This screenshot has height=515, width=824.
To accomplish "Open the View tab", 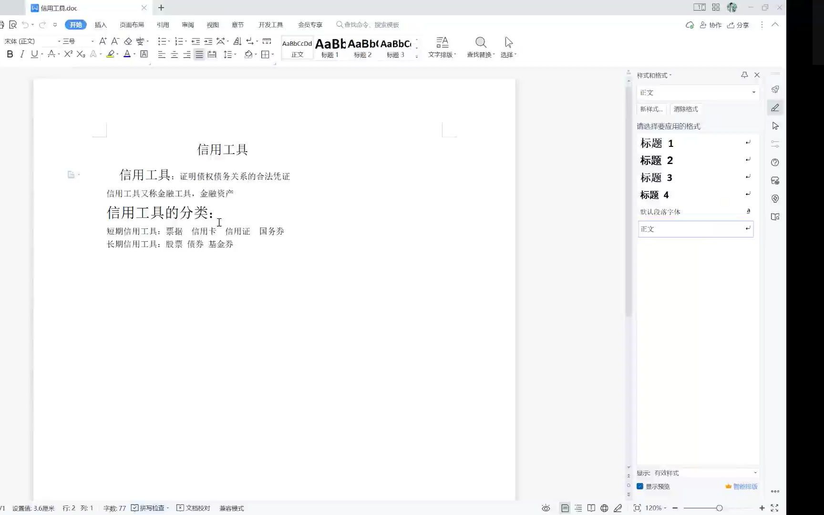I will pyautogui.click(x=213, y=25).
